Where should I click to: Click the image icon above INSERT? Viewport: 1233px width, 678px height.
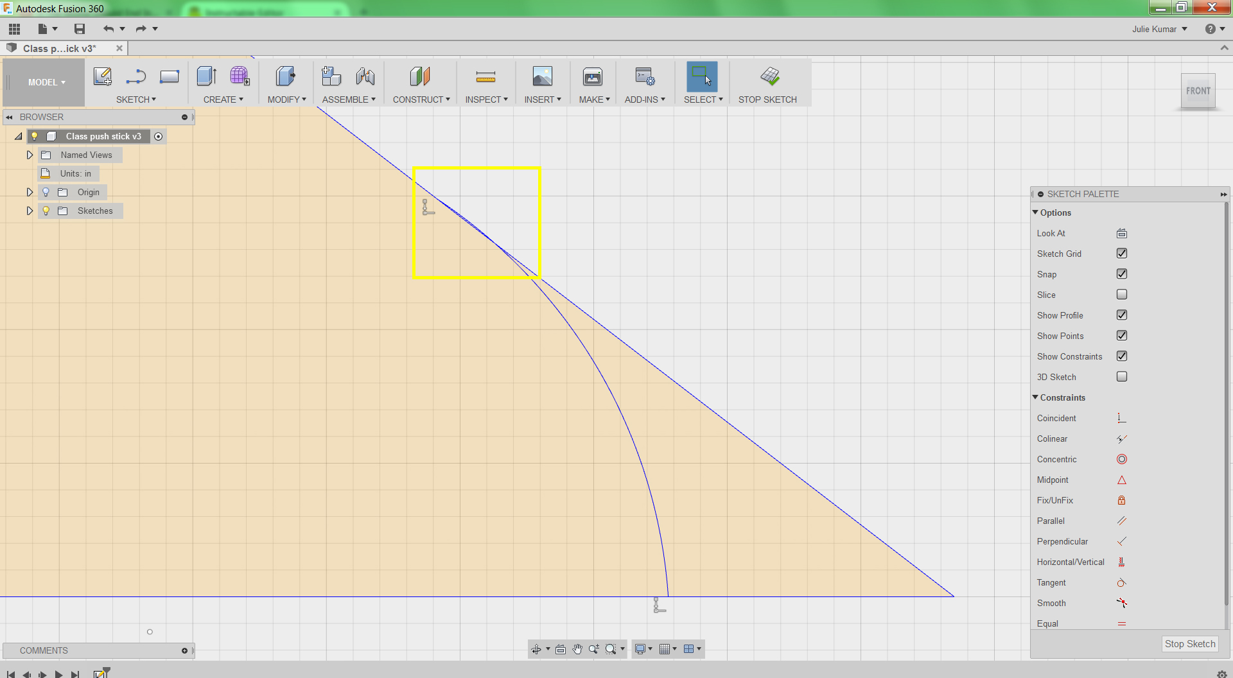tap(543, 76)
